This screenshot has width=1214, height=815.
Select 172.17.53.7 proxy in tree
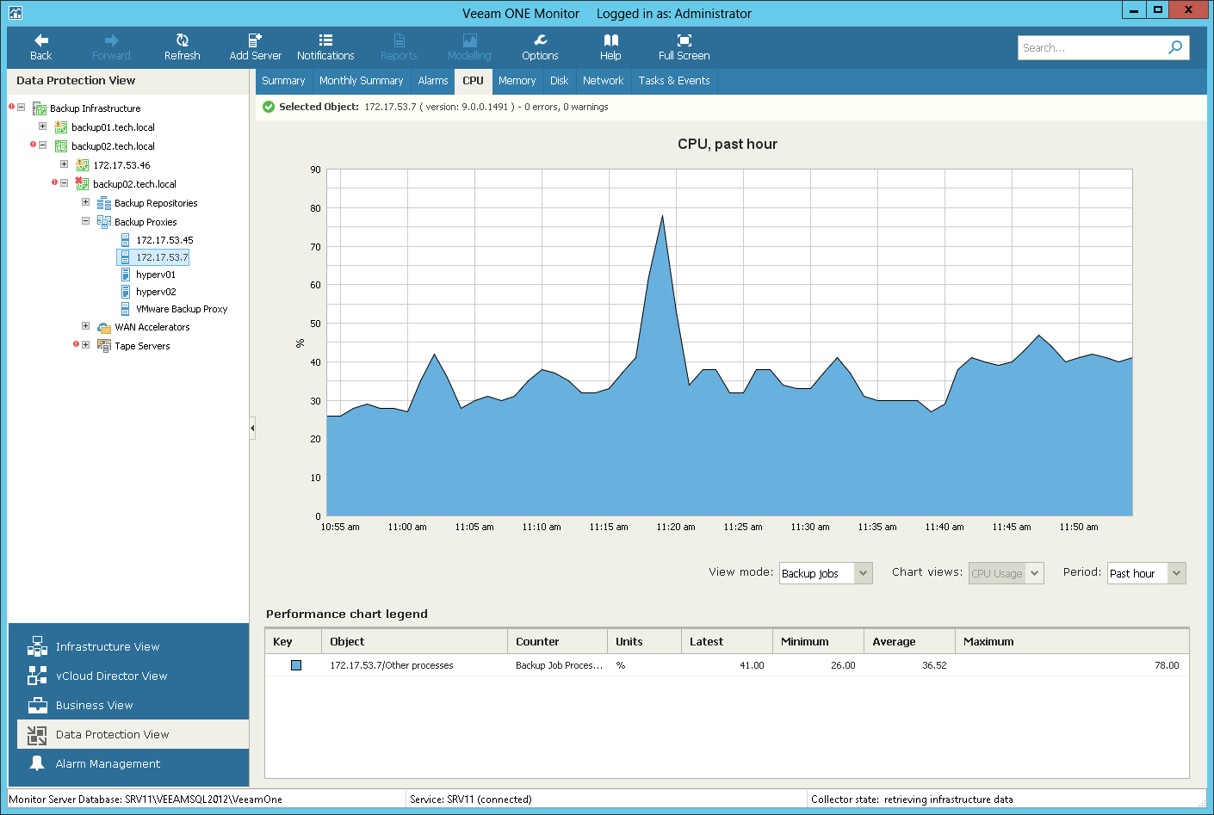[162, 257]
